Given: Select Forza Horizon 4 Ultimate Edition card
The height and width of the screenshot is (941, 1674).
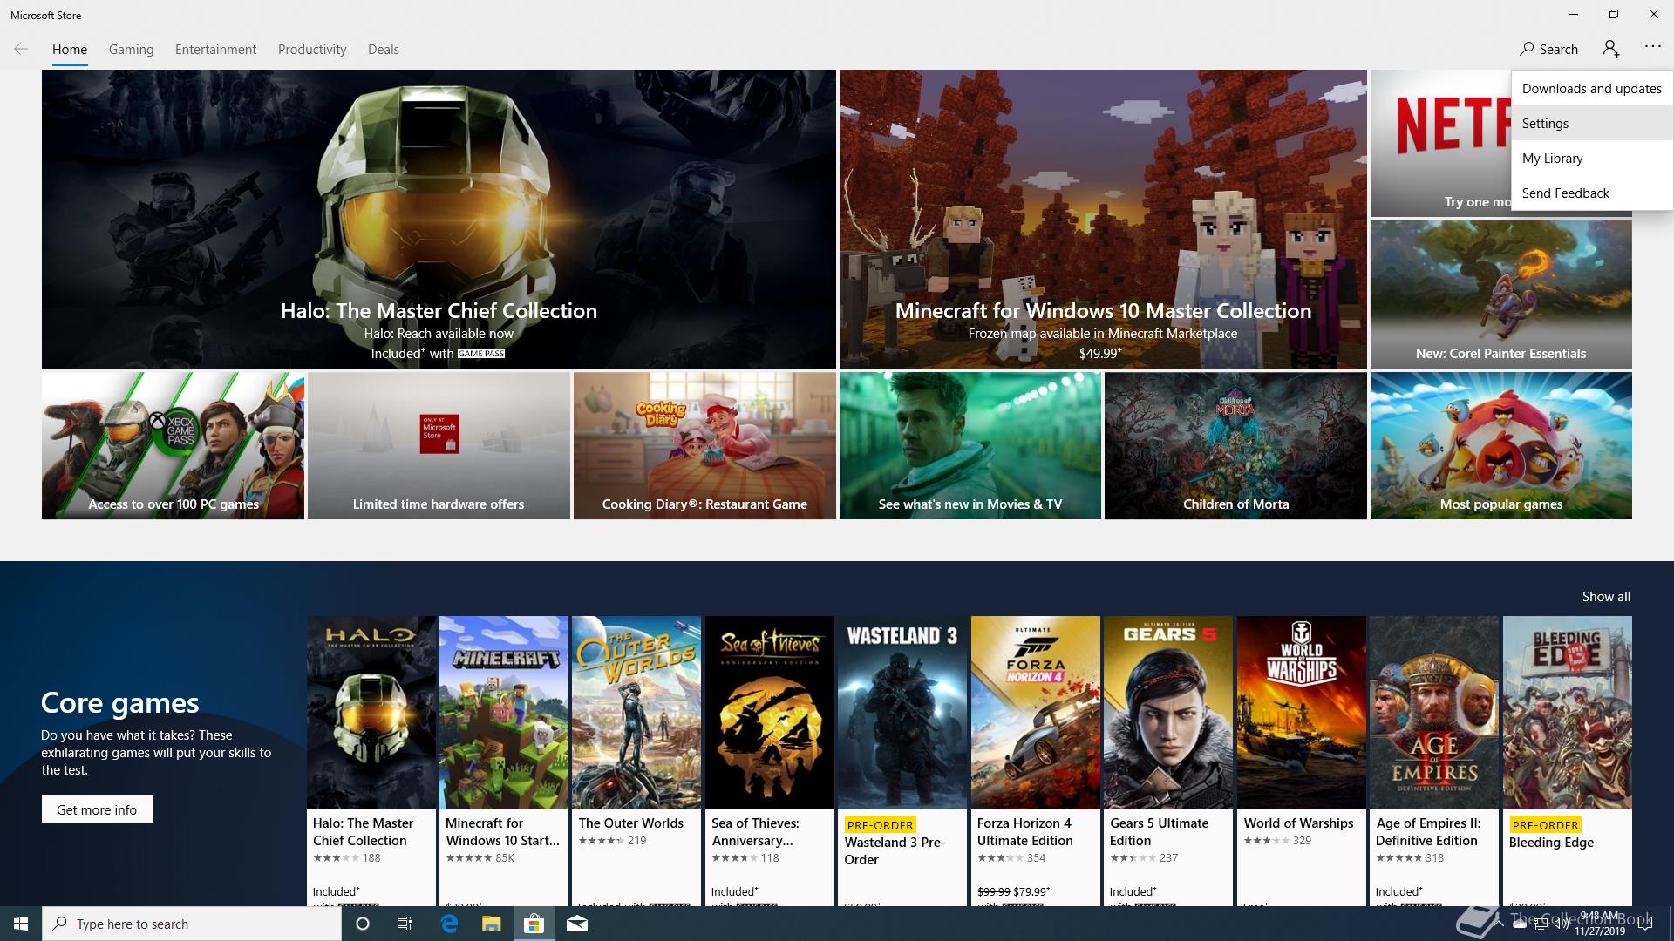Looking at the screenshot, I should [1036, 761].
